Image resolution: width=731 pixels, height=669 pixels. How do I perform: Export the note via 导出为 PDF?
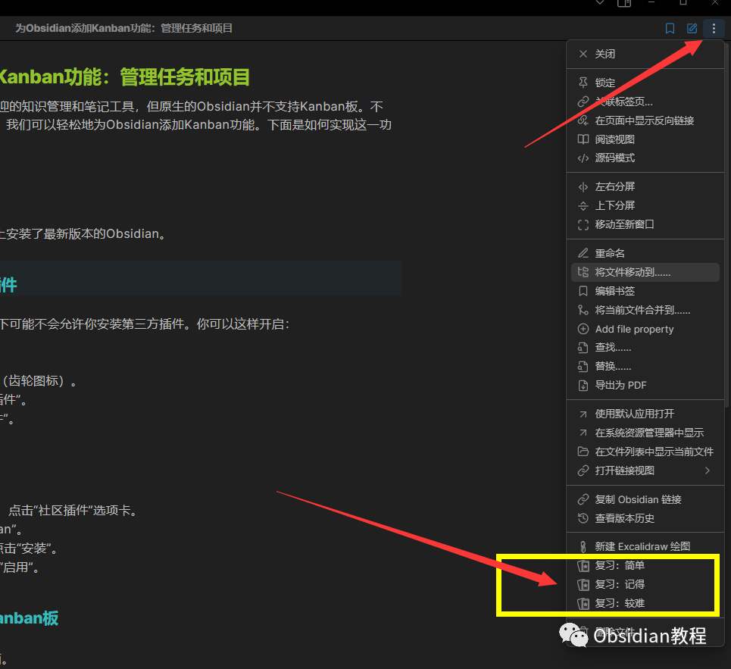(645, 386)
